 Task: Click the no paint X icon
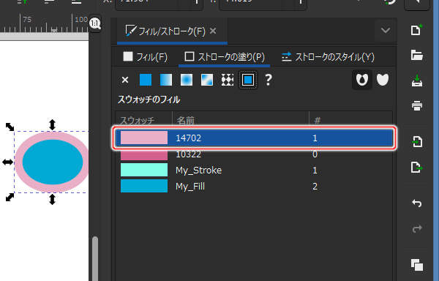pos(125,80)
